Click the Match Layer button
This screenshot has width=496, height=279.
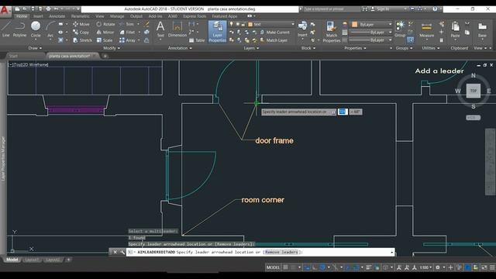(x=274, y=40)
